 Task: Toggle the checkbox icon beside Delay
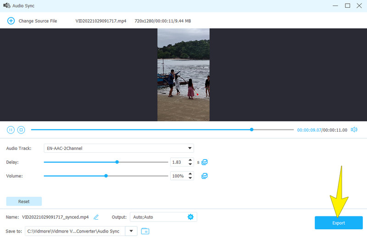(205, 162)
